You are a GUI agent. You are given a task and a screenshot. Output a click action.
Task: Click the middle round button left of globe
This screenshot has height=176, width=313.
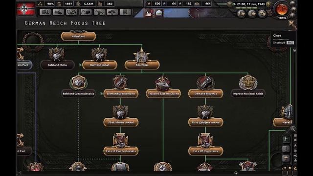click(x=252, y=14)
